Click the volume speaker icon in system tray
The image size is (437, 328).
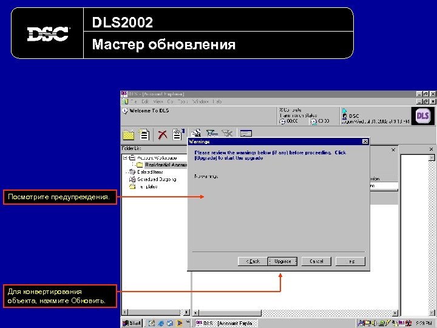tap(374, 323)
